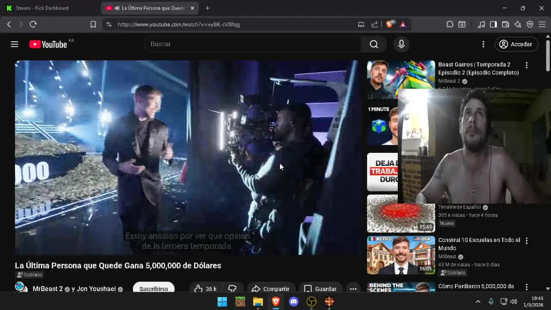Open Brave Wallet icon
Screen dimensions: 551x310
coord(506,25)
